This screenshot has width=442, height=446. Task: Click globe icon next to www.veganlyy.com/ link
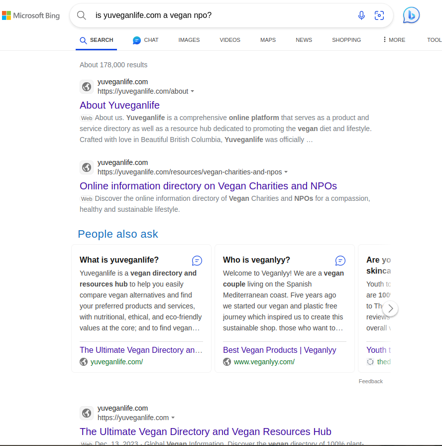pyautogui.click(x=227, y=362)
